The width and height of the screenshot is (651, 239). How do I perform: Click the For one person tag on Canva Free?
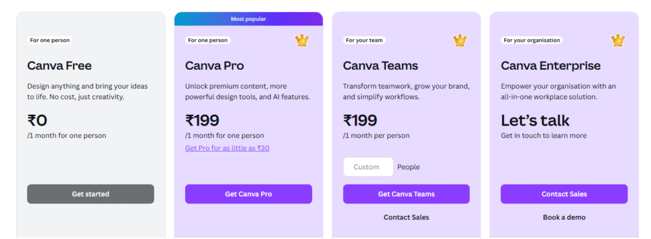coord(50,40)
